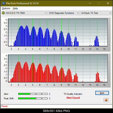Screen dimensions: 113x113
Task: Click the PlexTools XL title bar icon
Action: pos(4,3)
